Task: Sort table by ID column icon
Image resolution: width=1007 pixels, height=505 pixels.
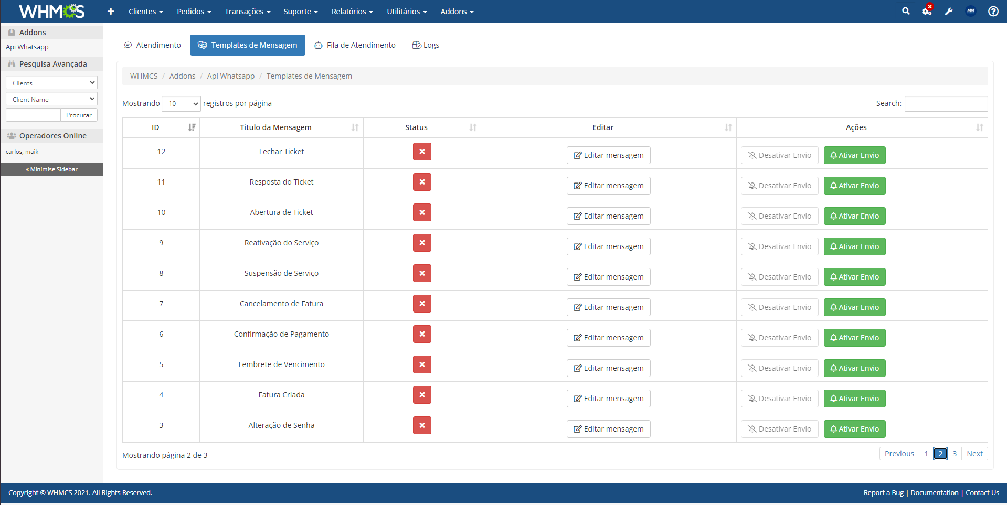Action: coord(192,127)
